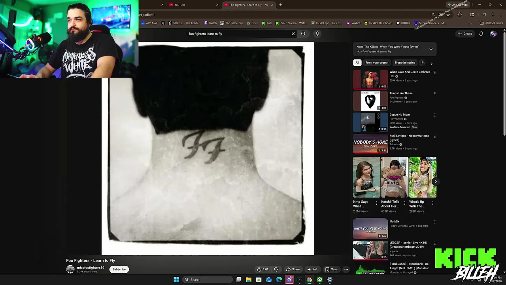Open options for Dance No More video
The image size is (506, 285).
435,115
